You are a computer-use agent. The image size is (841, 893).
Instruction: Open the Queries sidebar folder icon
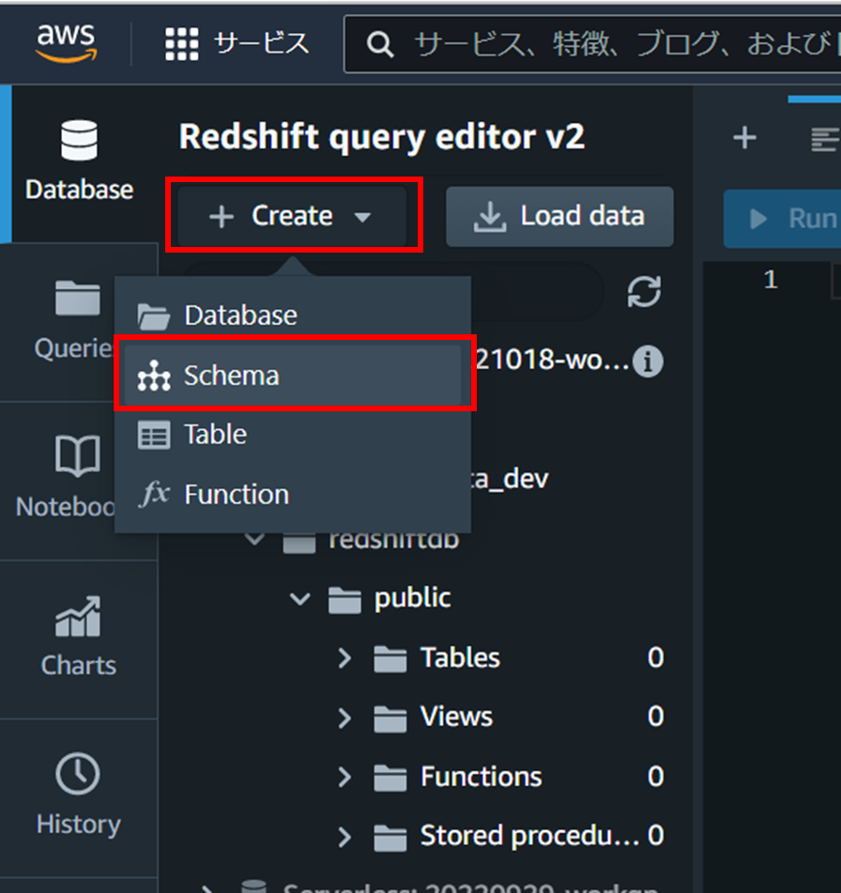78,298
